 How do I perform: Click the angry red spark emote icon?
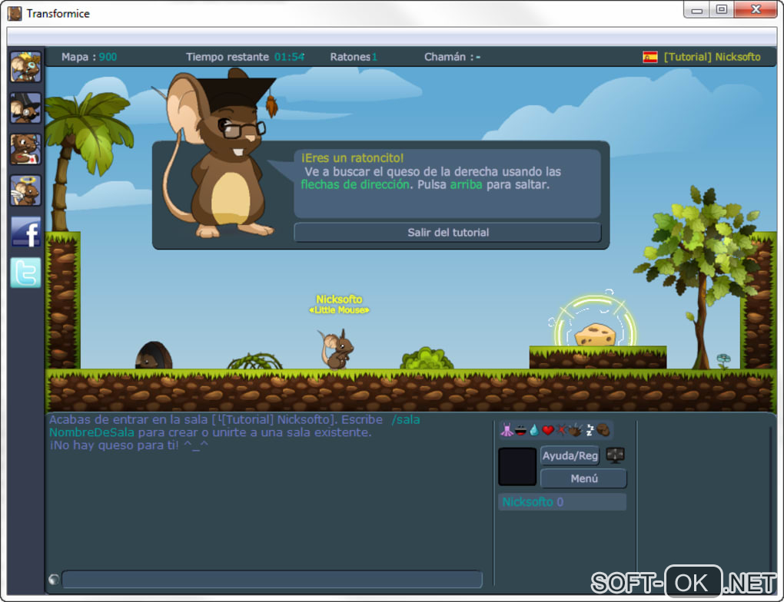[x=562, y=430]
